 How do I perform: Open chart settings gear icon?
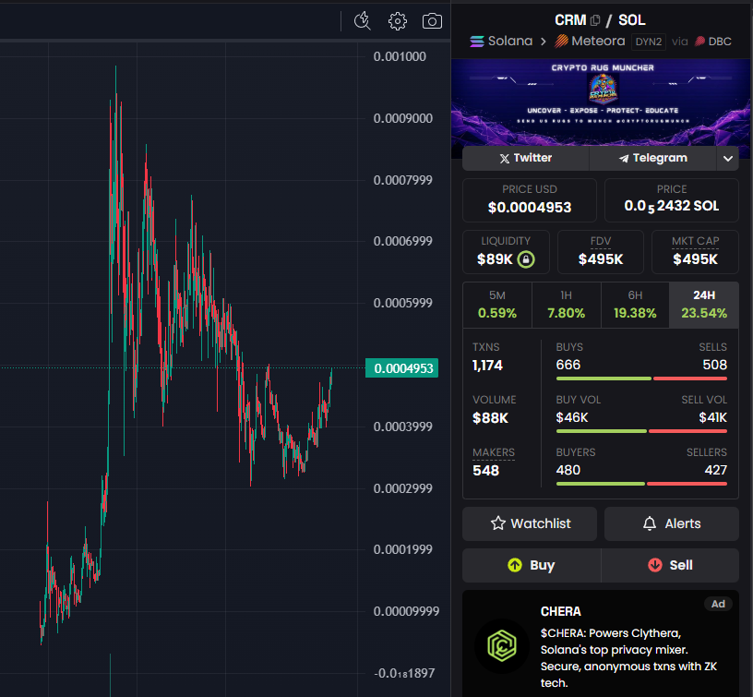[397, 21]
